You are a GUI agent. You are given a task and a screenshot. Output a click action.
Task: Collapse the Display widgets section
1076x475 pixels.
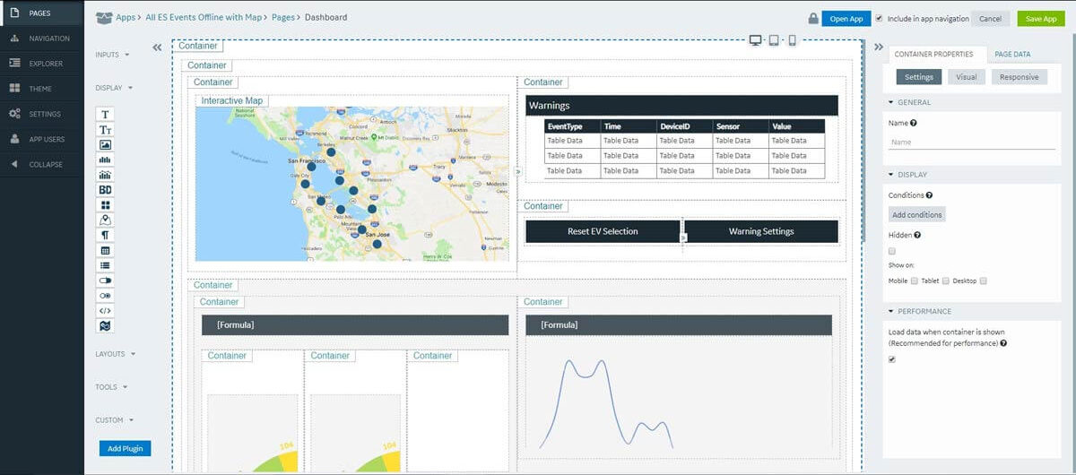(x=115, y=88)
